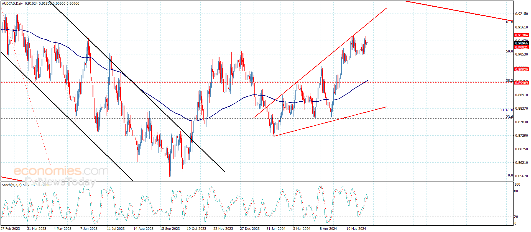
Task: Click the 31 Jan 2024 date label
Action: 276,228
